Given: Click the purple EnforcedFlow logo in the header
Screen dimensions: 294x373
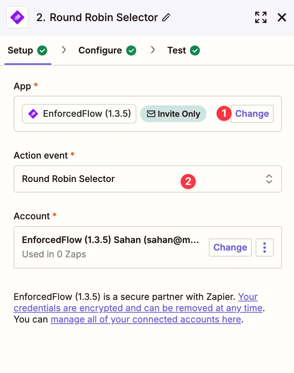Looking at the screenshot, I should coord(17,17).
